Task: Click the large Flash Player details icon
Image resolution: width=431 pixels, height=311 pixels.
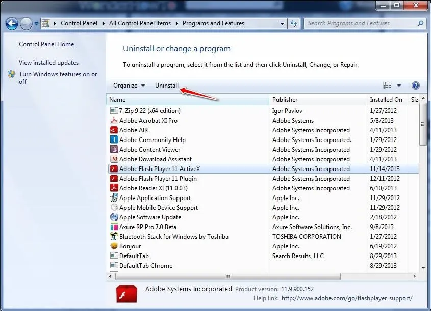Action: click(126, 294)
